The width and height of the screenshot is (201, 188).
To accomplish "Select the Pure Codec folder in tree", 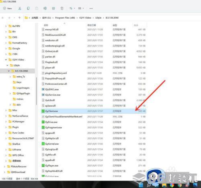I will [x=16, y=133].
